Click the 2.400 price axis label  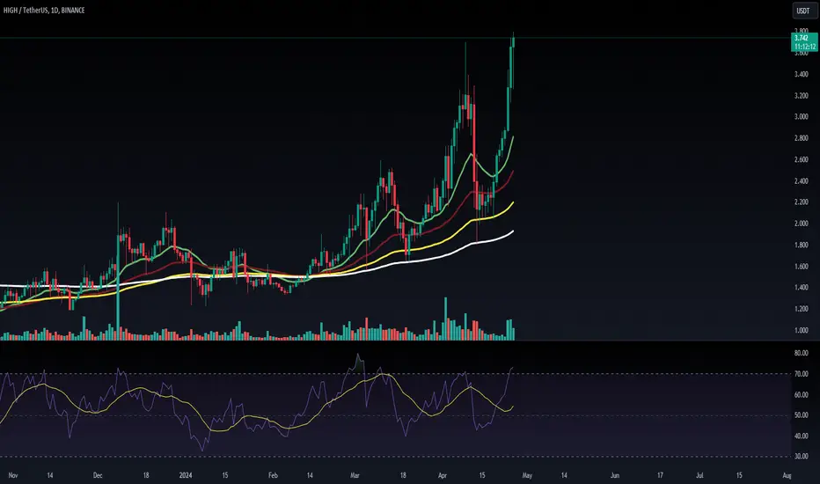[802, 181]
